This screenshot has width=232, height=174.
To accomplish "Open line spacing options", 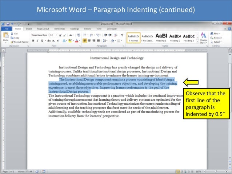I will 105,41.
